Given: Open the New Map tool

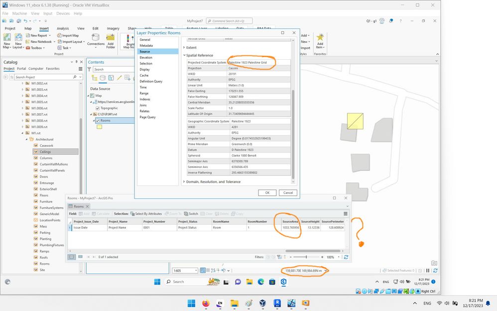Looking at the screenshot, I should [6, 41].
